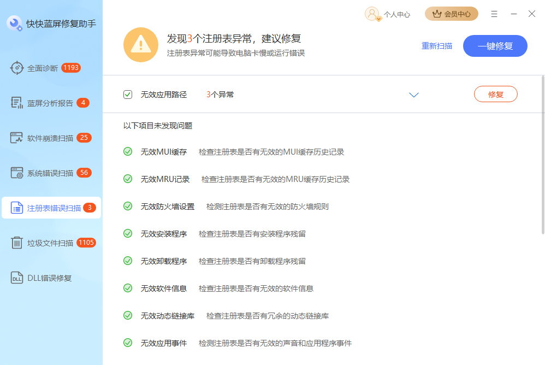This screenshot has height=365, width=545.
Task: Click the orange warning triangle icon
Action: tap(141, 44)
